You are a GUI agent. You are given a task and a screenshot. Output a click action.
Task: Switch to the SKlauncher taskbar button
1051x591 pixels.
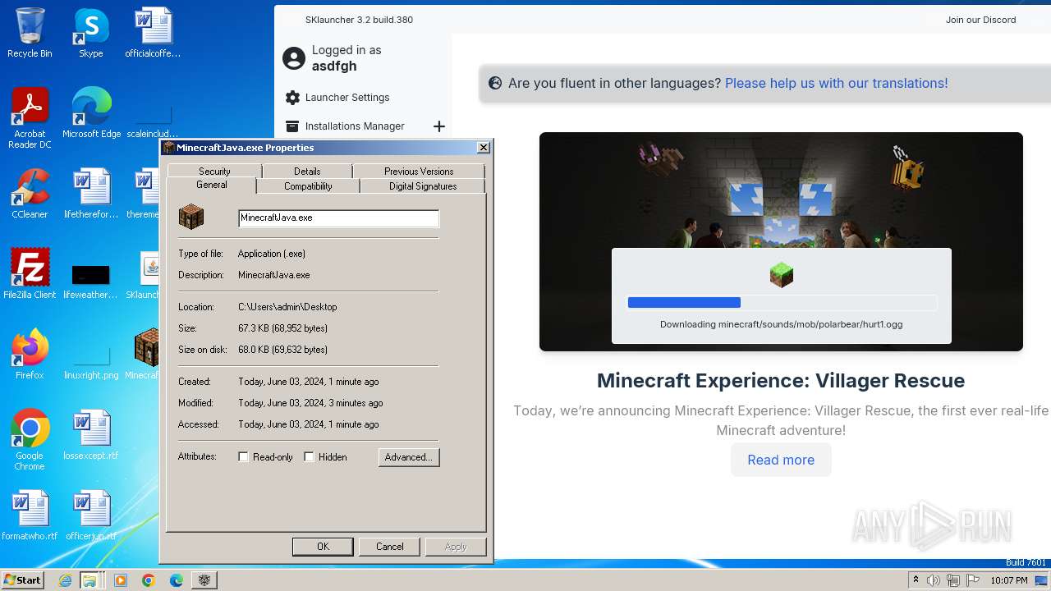pos(204,580)
